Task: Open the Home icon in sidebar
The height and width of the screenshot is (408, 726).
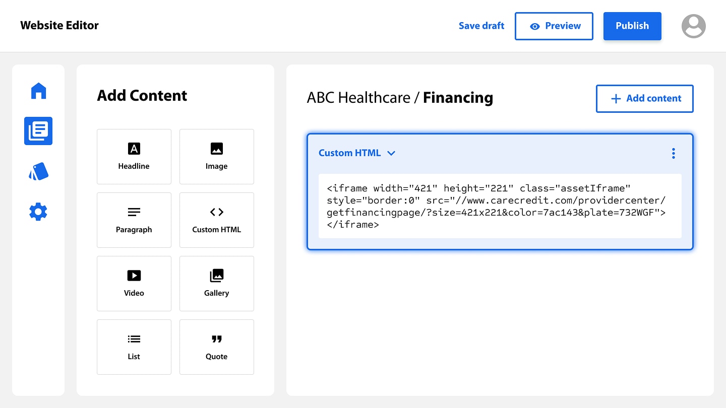Action: click(x=38, y=91)
